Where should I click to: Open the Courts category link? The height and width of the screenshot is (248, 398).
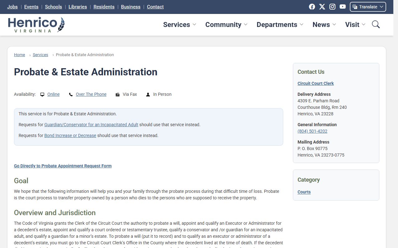304,192
